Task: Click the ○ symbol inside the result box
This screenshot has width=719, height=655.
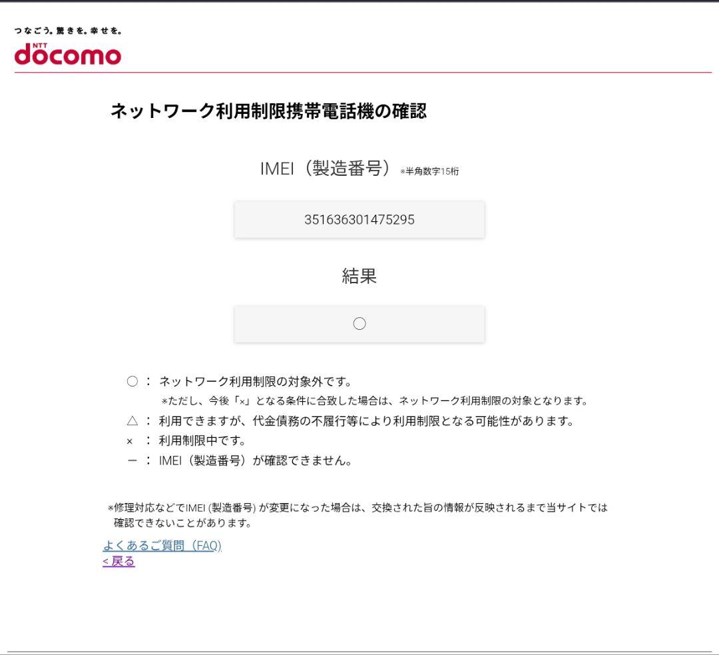Action: [x=359, y=323]
